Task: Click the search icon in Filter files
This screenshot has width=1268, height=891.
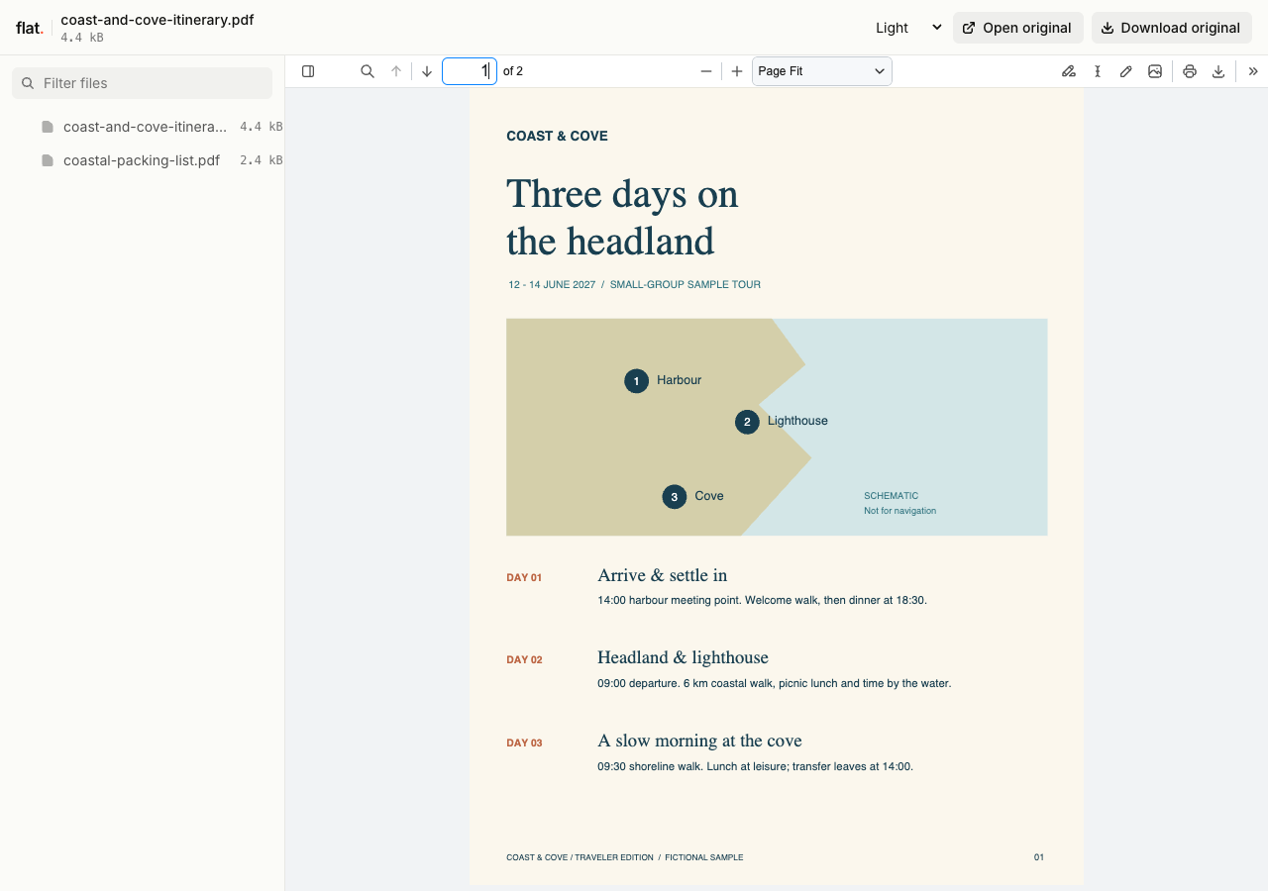Action: pyautogui.click(x=28, y=83)
